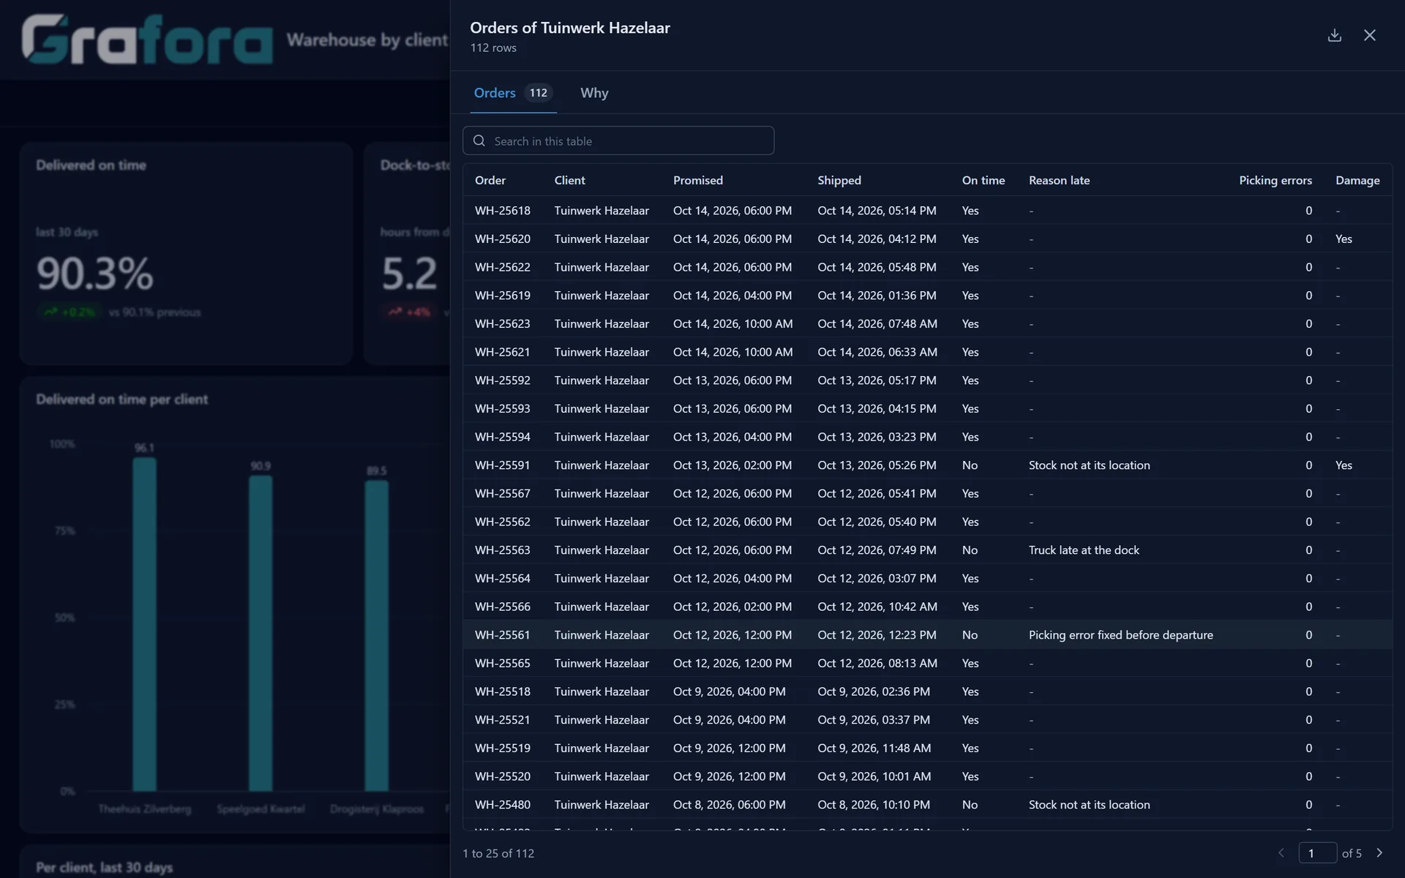Click the '112 rows' subtitle
1405x878 pixels.
493,48
